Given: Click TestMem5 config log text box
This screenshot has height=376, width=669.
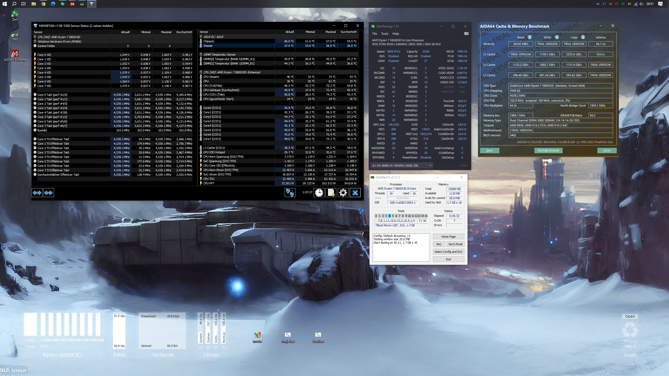Looking at the screenshot, I should 401,248.
